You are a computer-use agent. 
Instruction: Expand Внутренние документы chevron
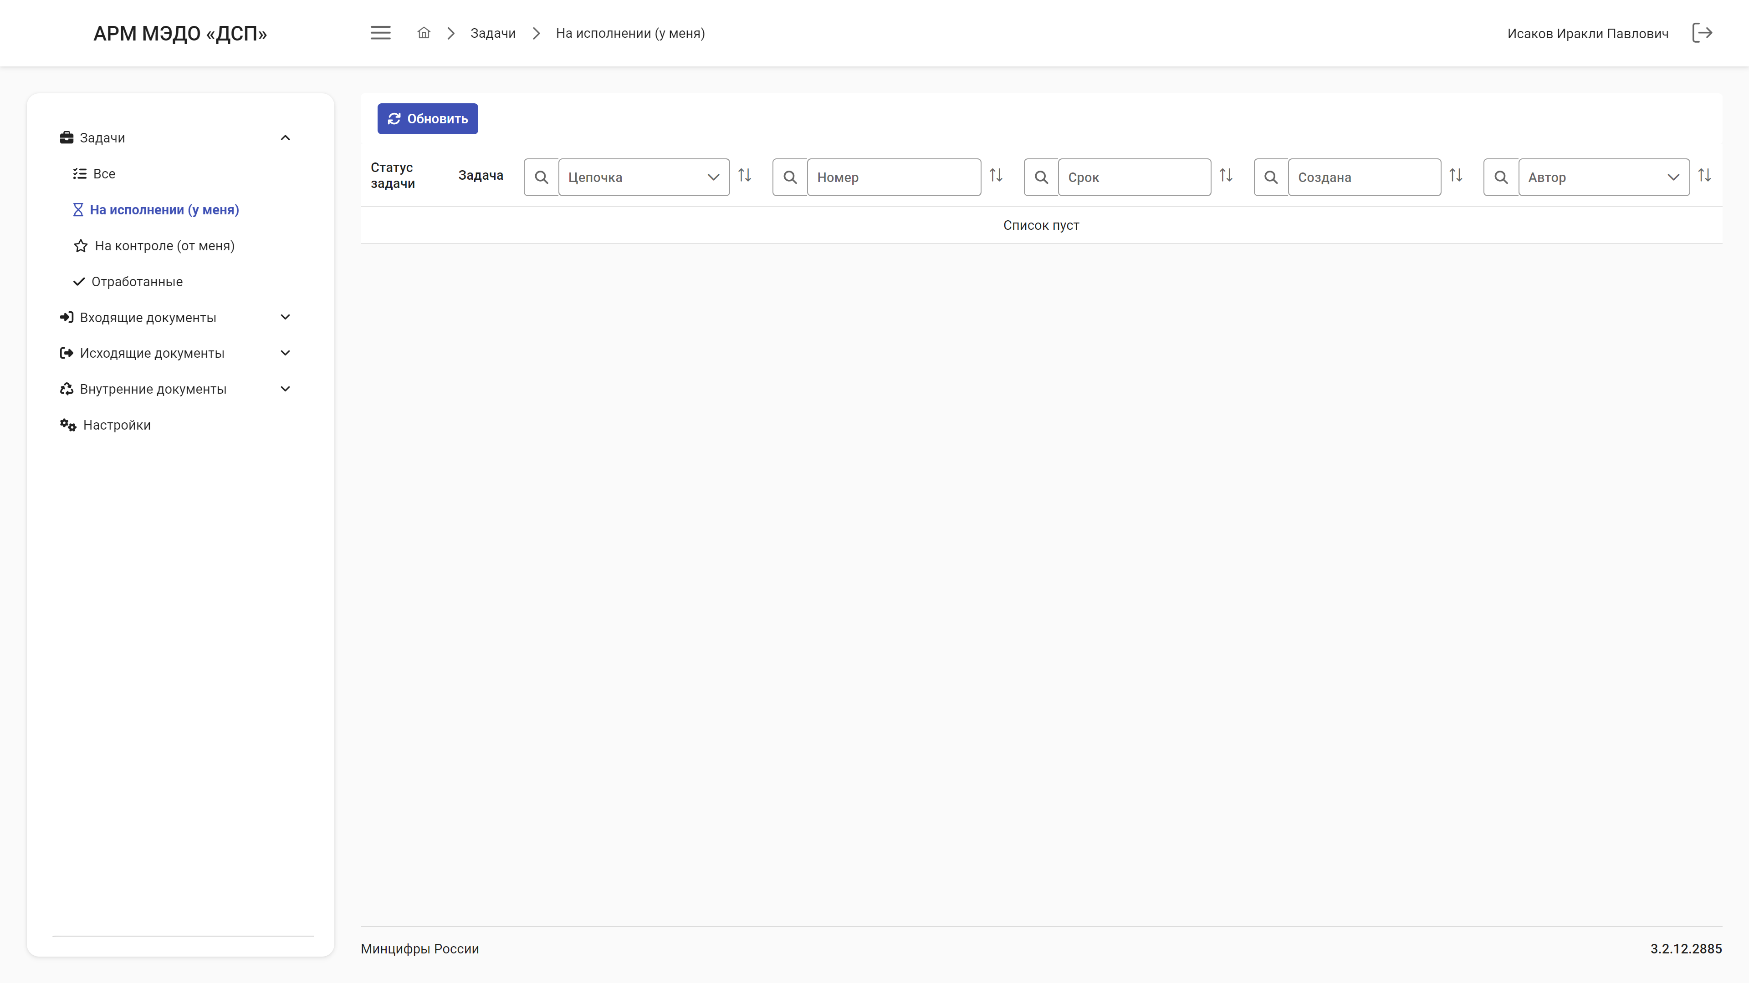tap(285, 389)
